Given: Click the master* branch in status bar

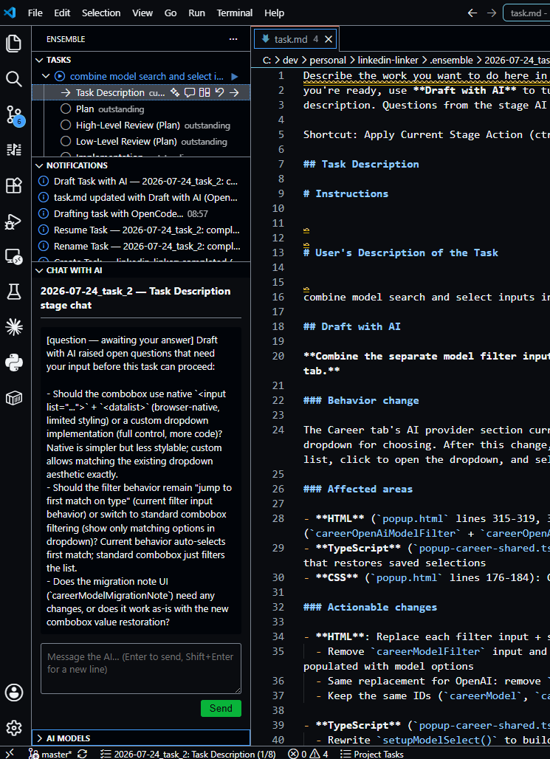Looking at the screenshot, I should 50,754.
